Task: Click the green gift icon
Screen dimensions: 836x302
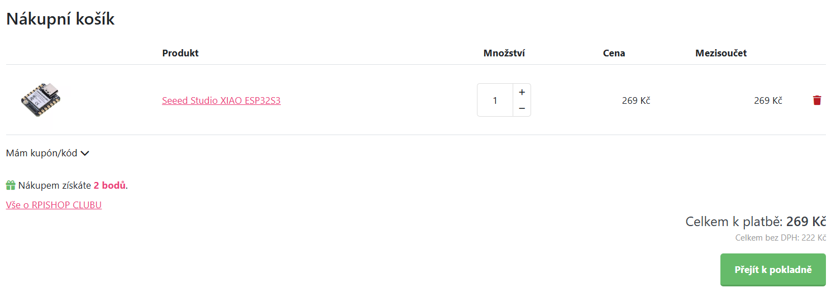Action: [x=11, y=185]
